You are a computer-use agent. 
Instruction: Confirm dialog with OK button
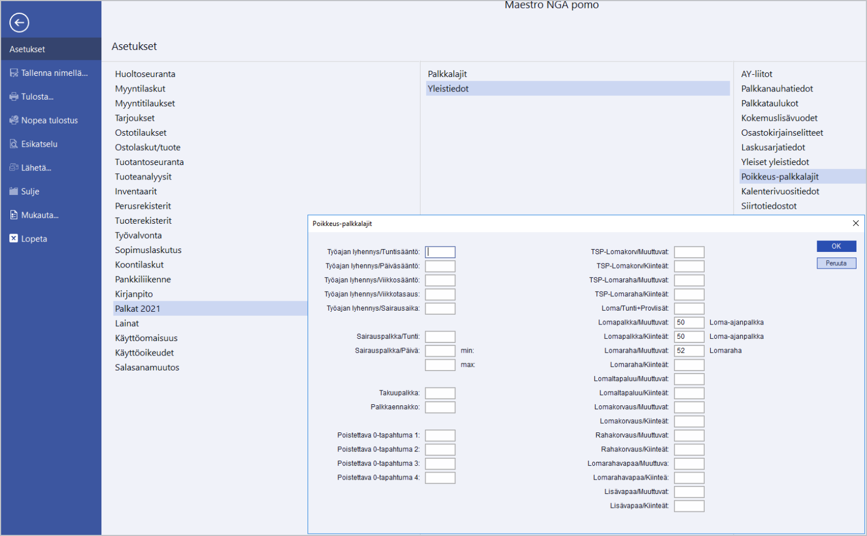pyautogui.click(x=835, y=246)
